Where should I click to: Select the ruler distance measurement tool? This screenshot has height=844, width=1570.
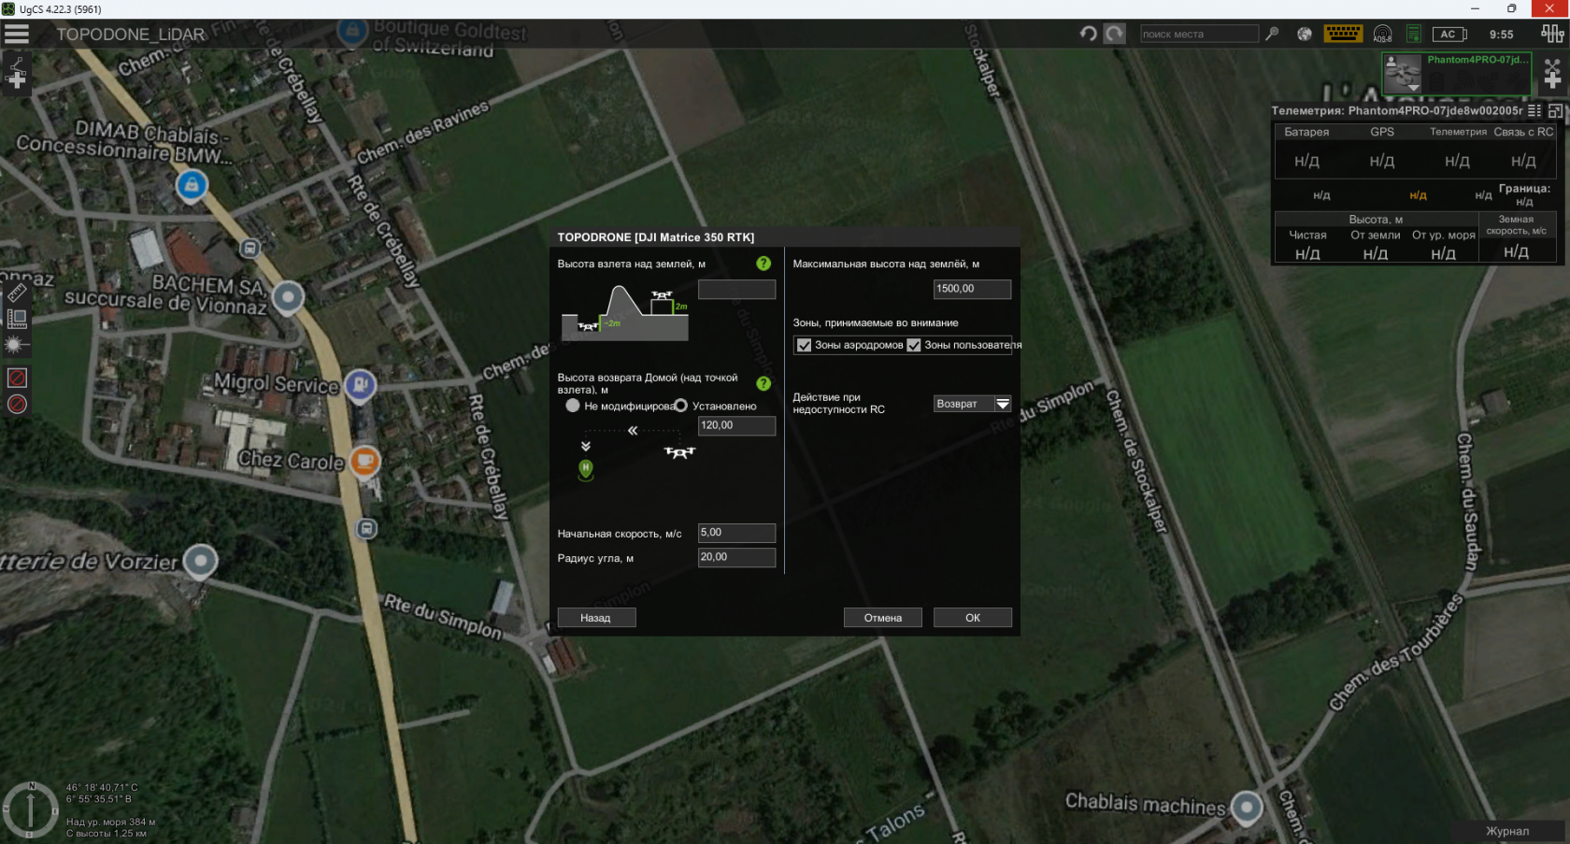pyautogui.click(x=17, y=293)
